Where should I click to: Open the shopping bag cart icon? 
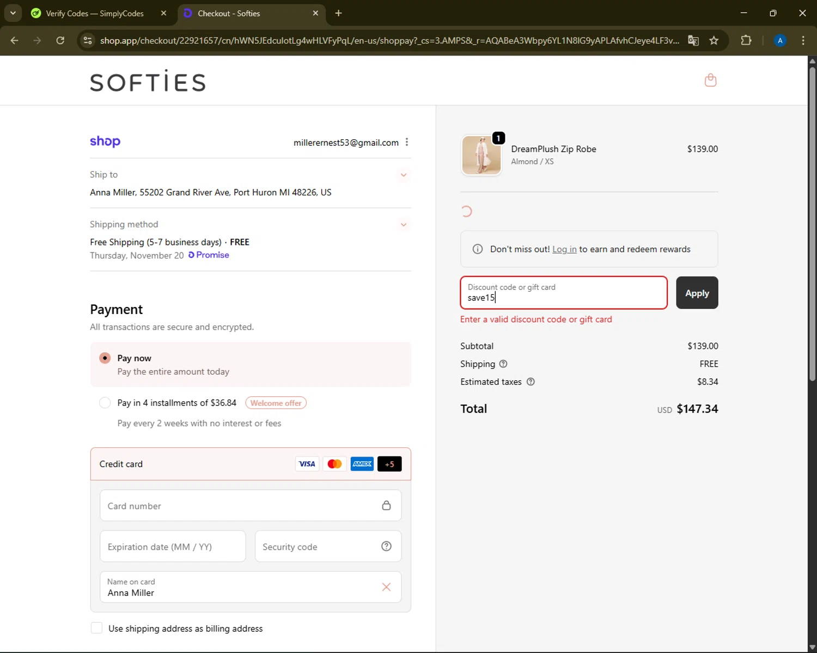pos(710,81)
